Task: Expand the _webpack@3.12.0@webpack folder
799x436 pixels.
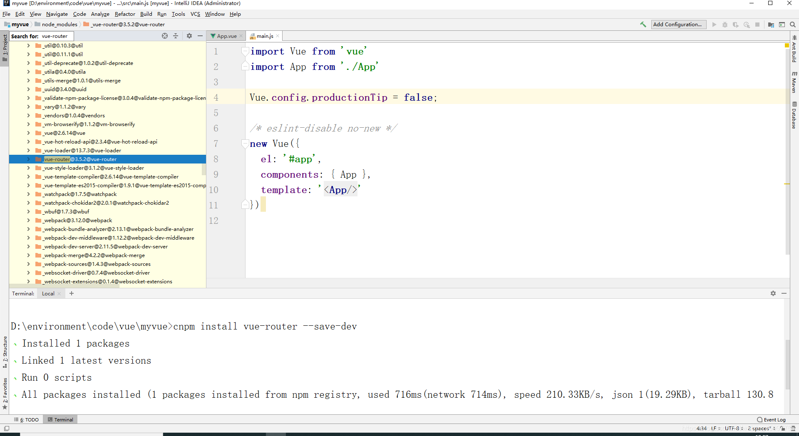Action: pos(28,220)
